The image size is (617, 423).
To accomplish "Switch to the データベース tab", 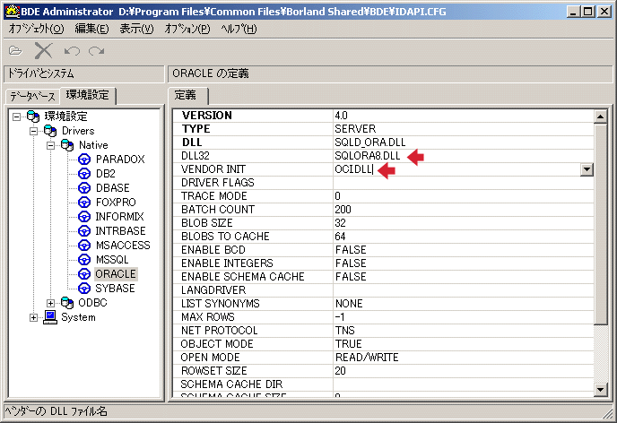I will point(32,96).
